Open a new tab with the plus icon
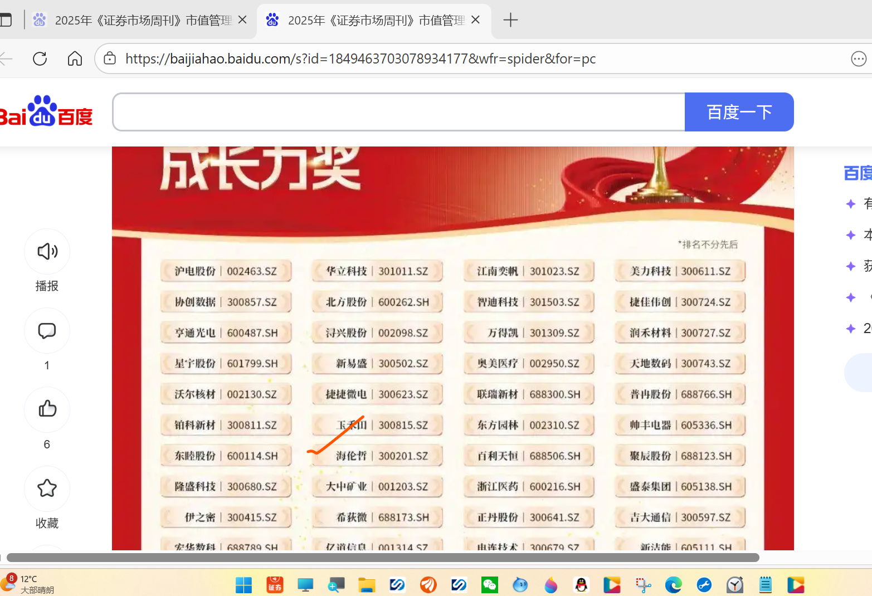The height and width of the screenshot is (596, 872). [510, 21]
